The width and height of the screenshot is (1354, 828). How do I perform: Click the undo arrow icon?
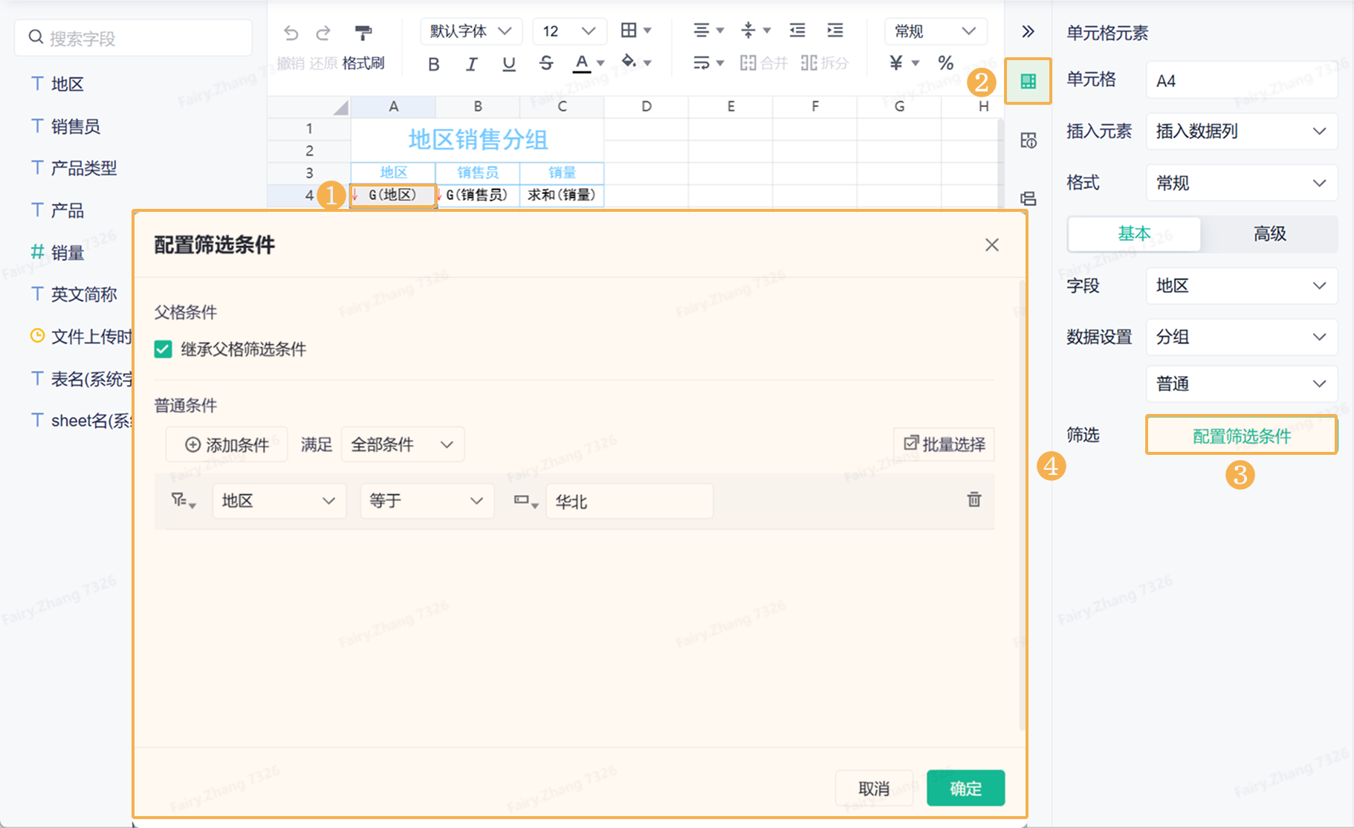coord(291,33)
